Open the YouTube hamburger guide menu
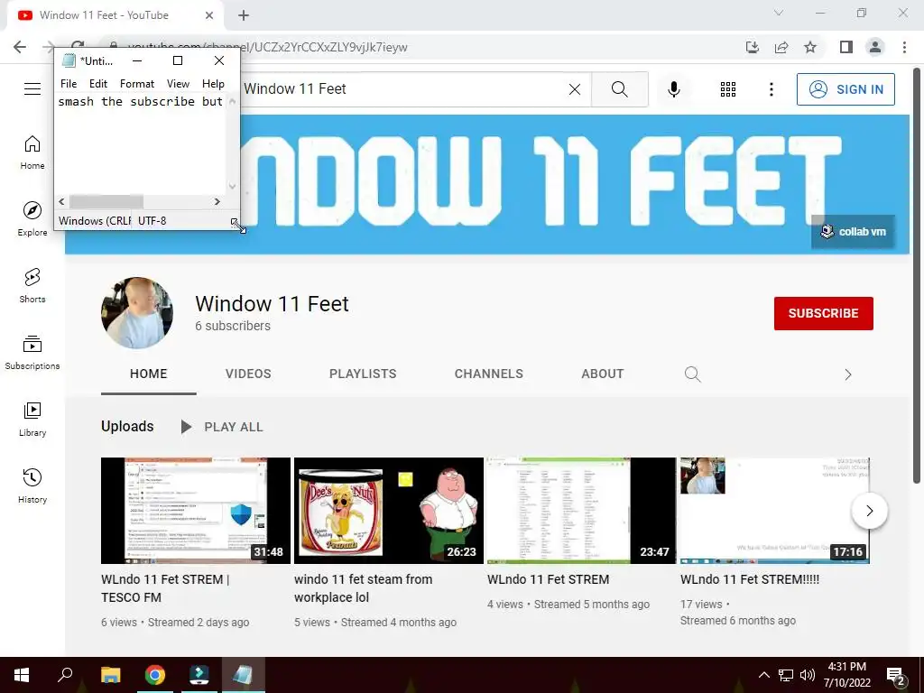The width and height of the screenshot is (924, 693). [x=32, y=89]
